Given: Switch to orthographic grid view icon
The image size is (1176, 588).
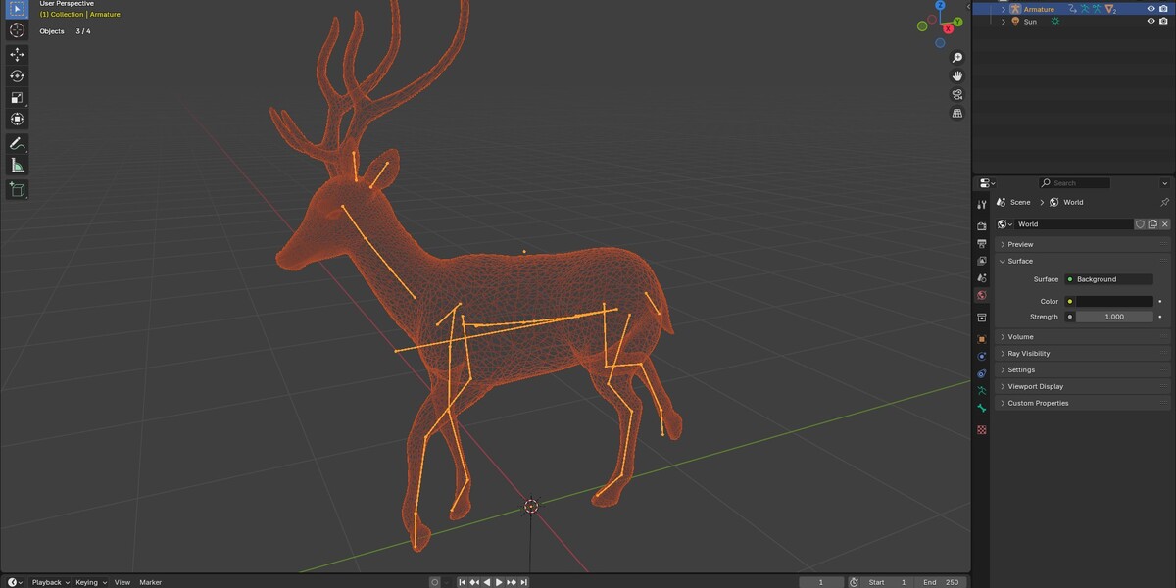Looking at the screenshot, I should tap(957, 113).
